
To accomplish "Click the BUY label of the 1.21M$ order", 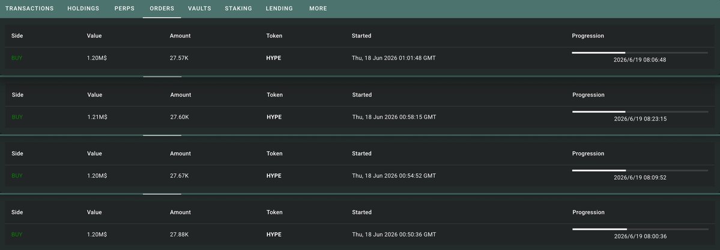I will pyautogui.click(x=17, y=117).
